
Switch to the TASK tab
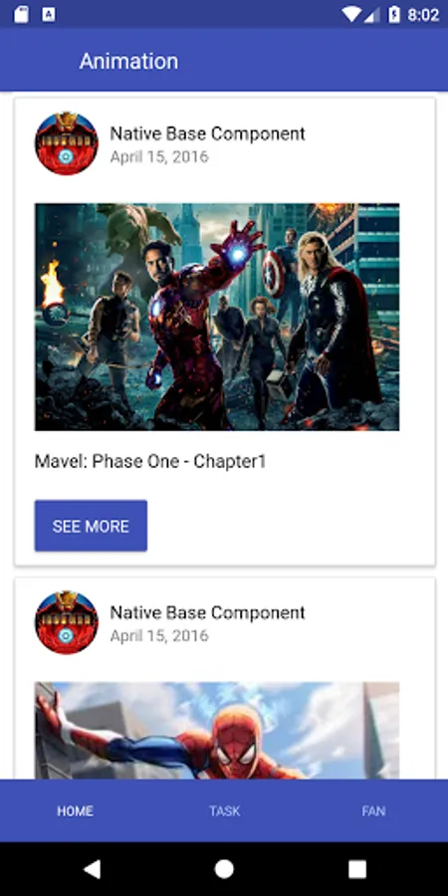[224, 810]
